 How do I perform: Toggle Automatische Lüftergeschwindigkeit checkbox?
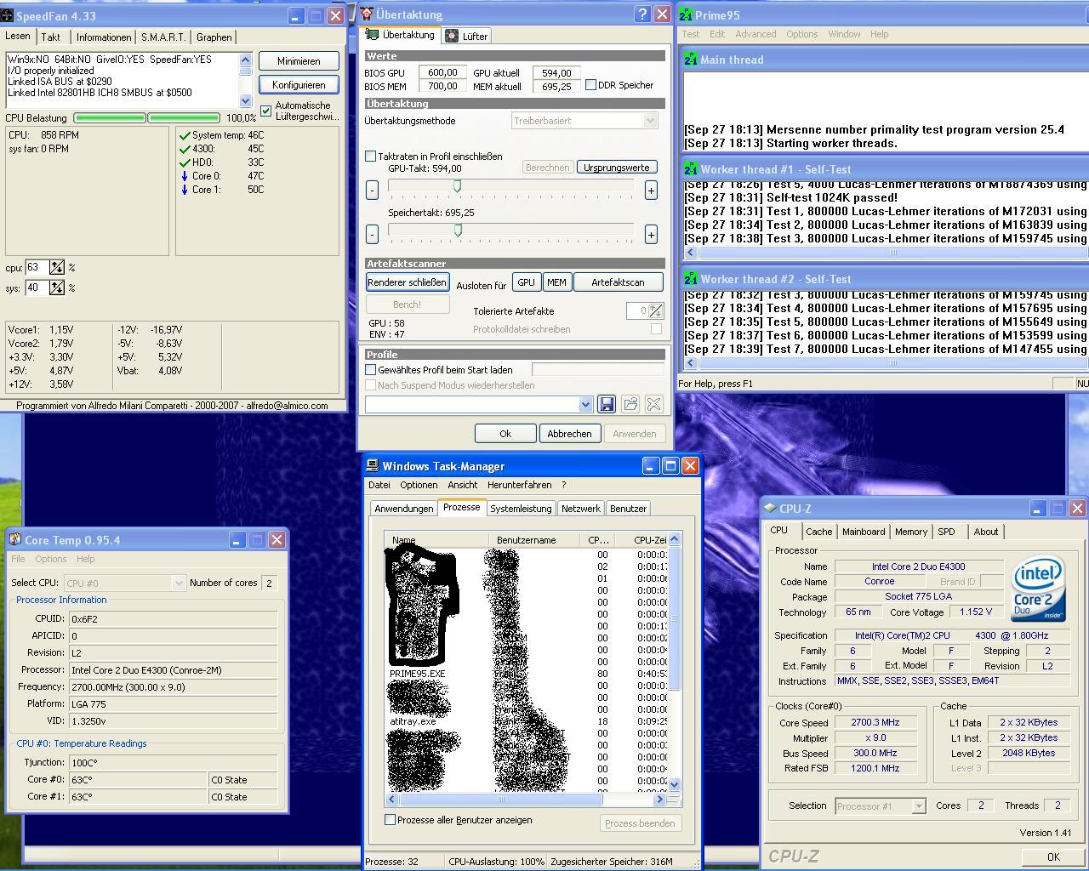pyautogui.click(x=266, y=111)
